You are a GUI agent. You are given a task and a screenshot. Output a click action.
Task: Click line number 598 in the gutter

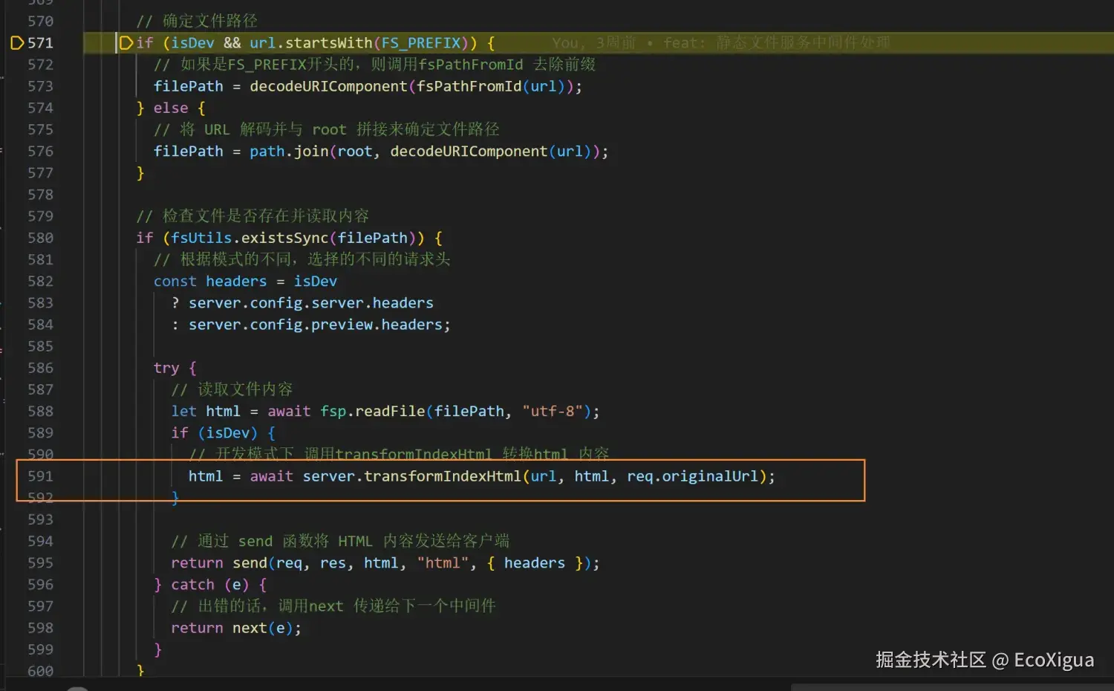(40, 628)
